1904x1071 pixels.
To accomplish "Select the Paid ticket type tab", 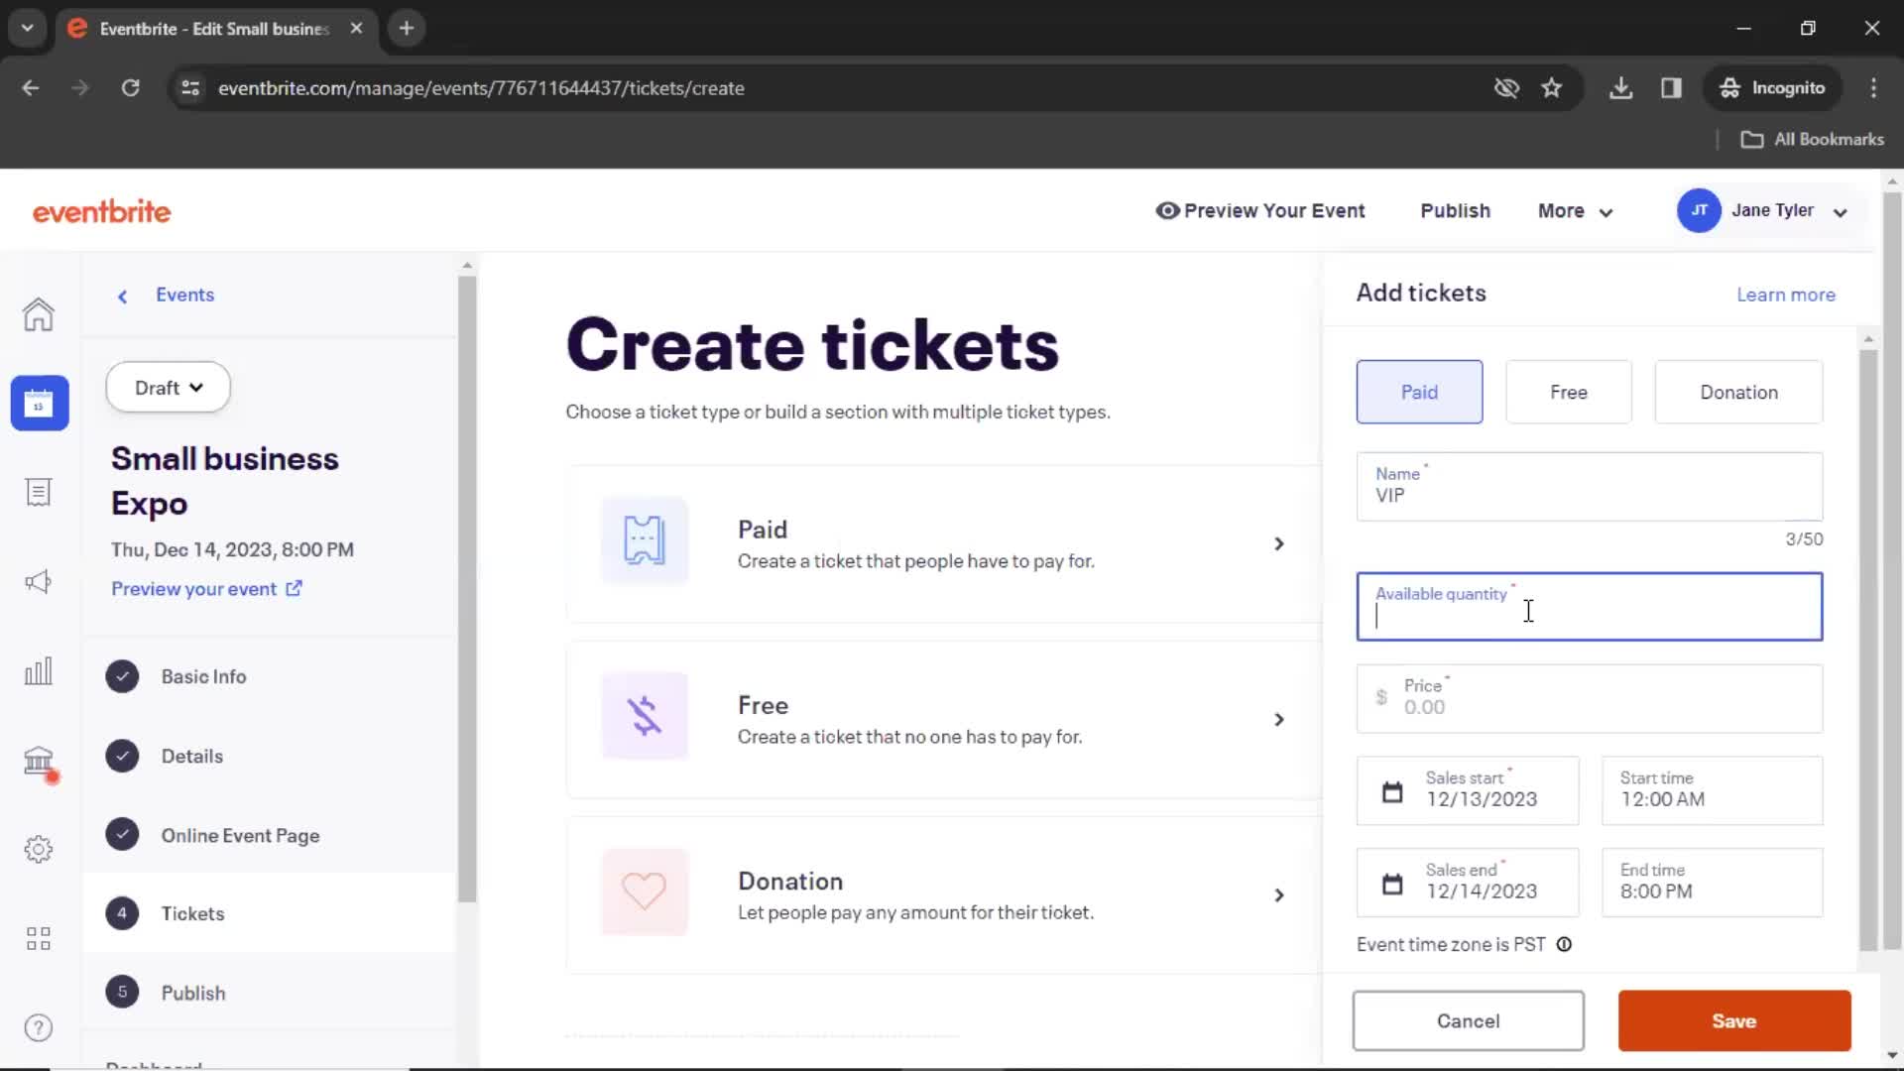I will (1419, 391).
